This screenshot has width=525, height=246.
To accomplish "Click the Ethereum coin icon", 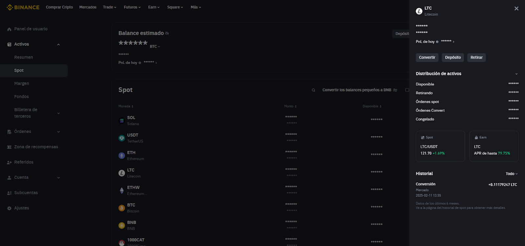I will 122,156.
